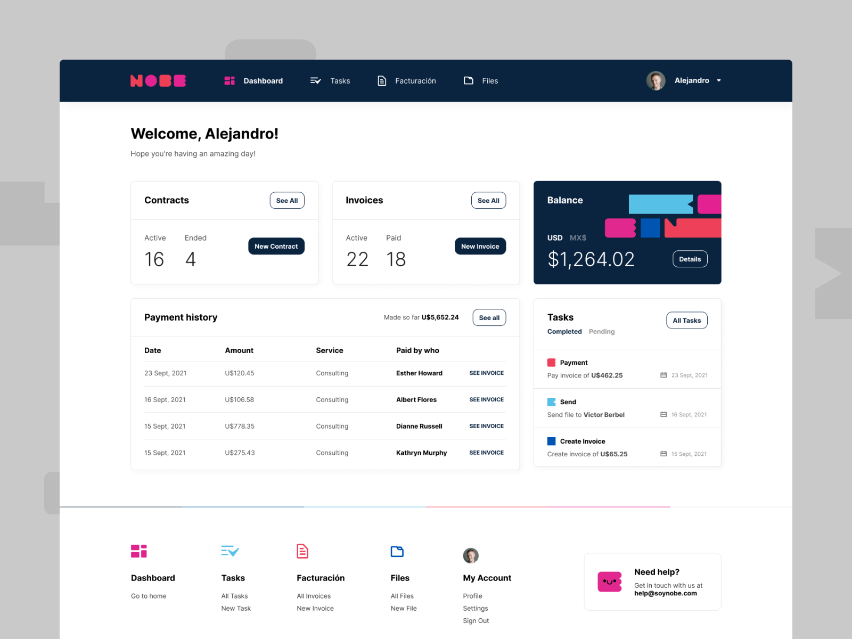Click the NOBE logo
The image size is (852, 639).
click(x=158, y=80)
